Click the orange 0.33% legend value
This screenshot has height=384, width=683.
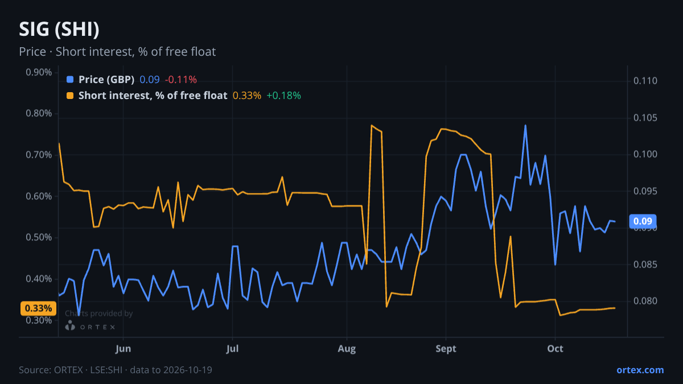247,96
